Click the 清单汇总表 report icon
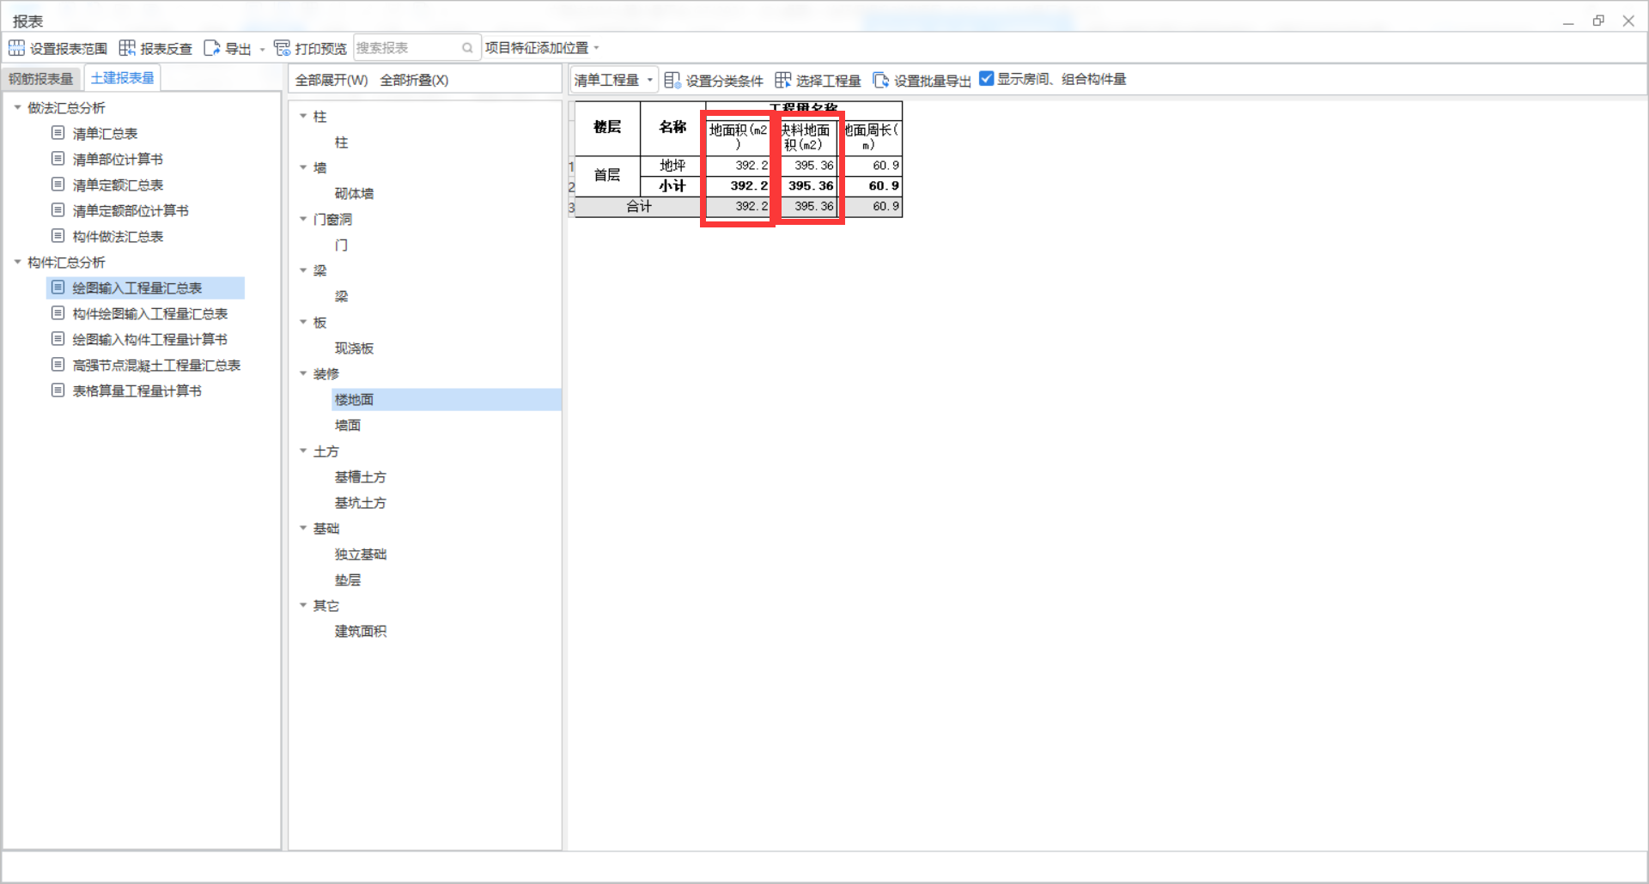Image resolution: width=1649 pixels, height=884 pixels. (58, 133)
